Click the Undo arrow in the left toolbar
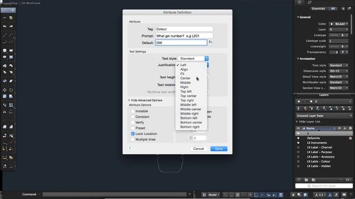Screen dimensions: 355x199 click(x=4, y=27)
